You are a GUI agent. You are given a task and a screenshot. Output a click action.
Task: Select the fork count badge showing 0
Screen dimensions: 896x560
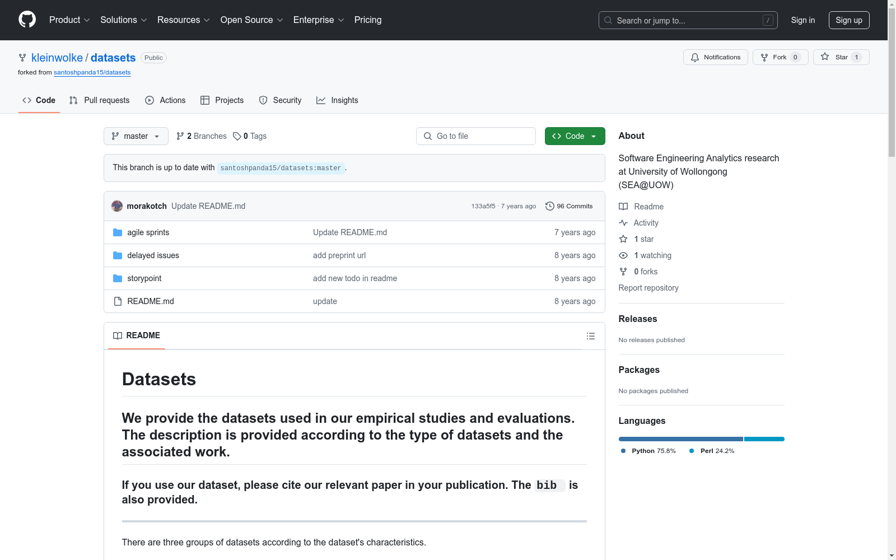(795, 57)
